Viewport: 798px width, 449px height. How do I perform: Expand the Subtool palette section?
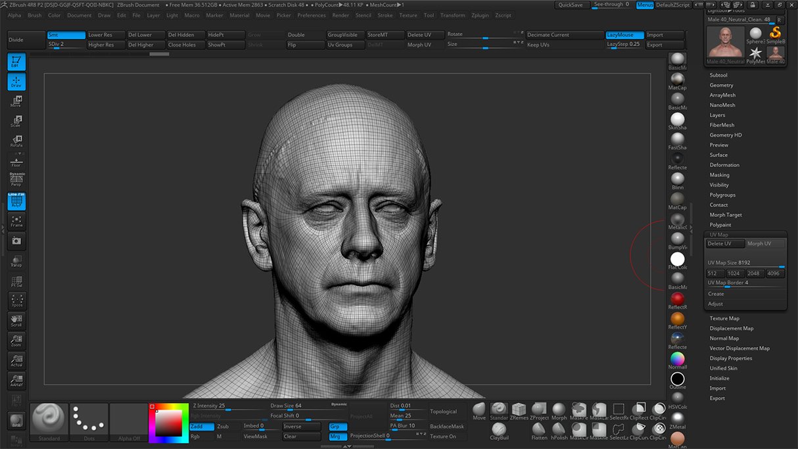[718, 75]
